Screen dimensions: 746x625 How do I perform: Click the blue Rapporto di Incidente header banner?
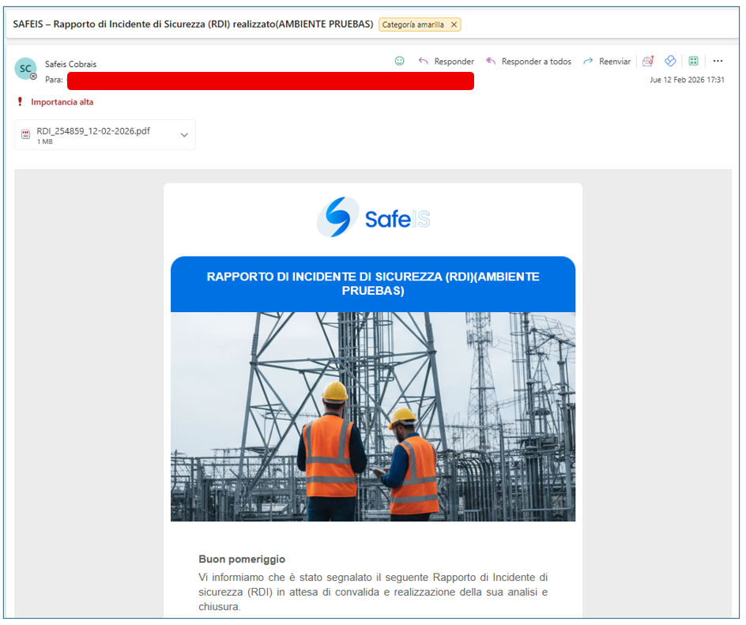coord(373,284)
